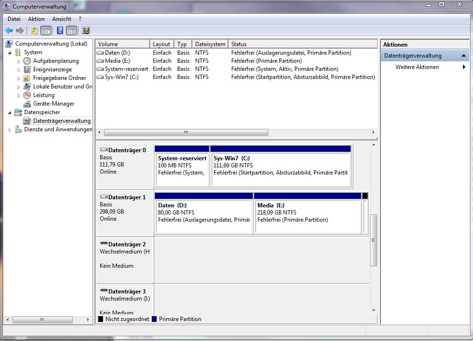
Task: Click the Daten (D:) volume icon
Action: click(100, 52)
